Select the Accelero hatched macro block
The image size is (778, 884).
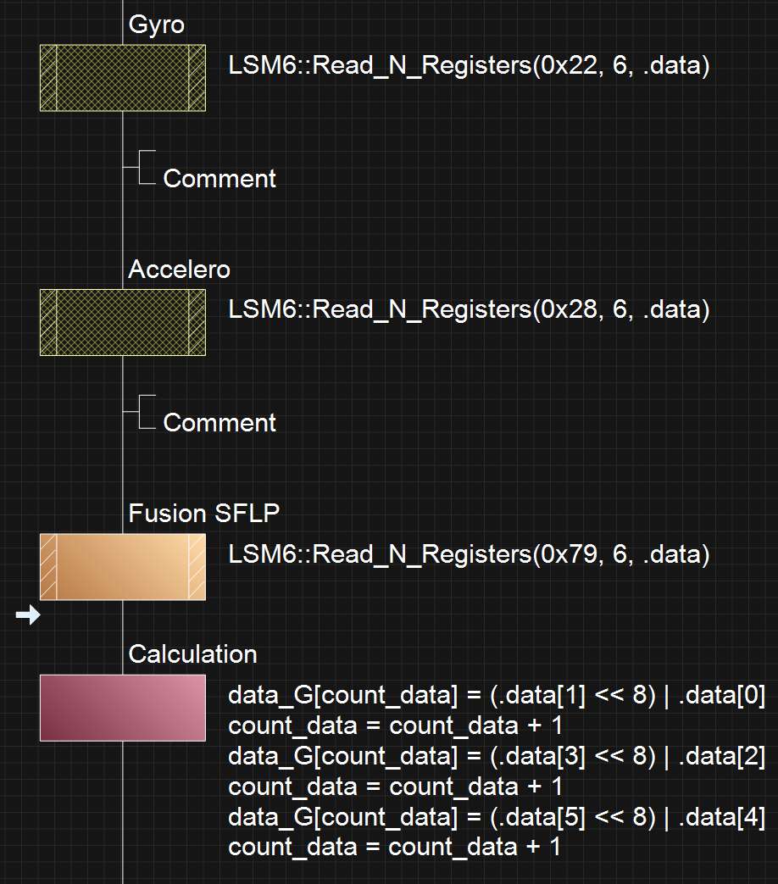click(x=122, y=322)
